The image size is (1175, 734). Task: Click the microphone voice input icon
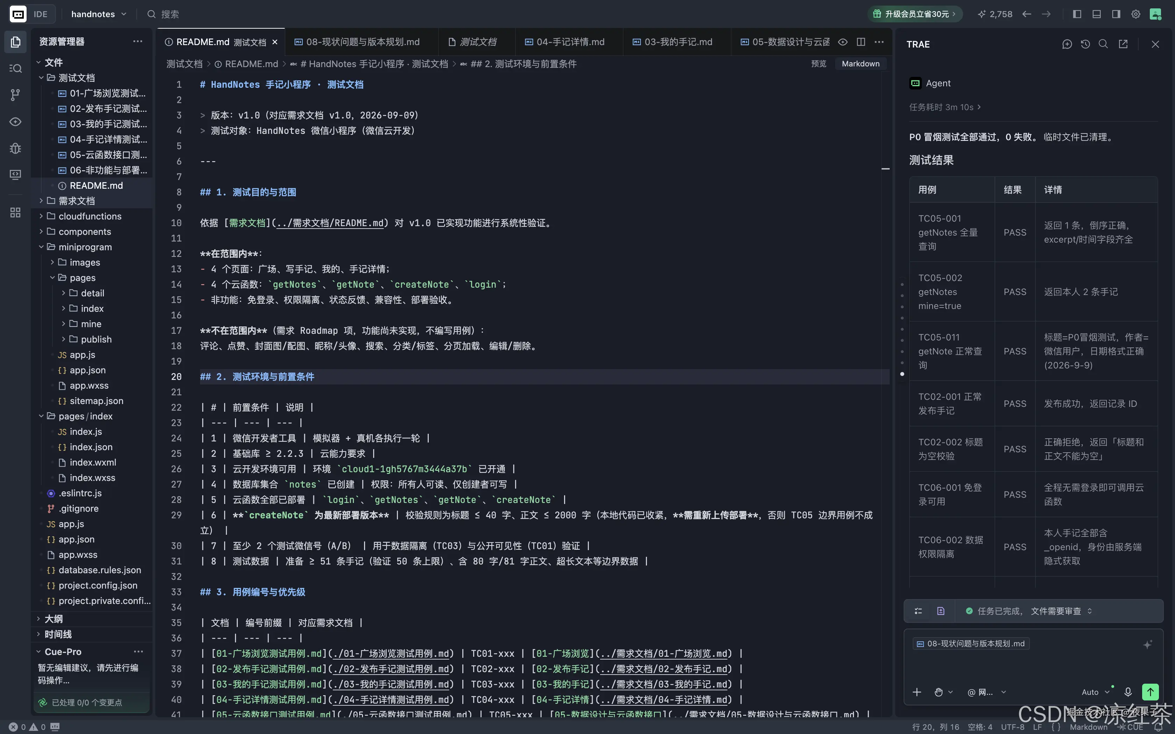(1128, 692)
